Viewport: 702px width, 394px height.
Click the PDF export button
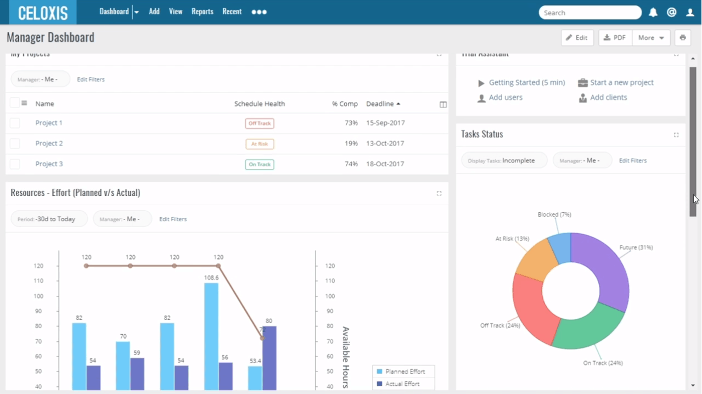pos(615,38)
